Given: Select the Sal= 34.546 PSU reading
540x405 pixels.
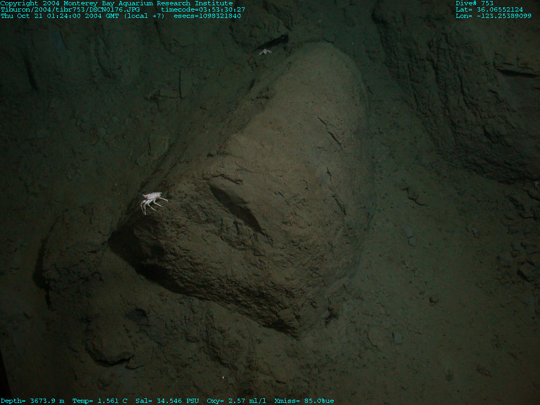Looking at the screenshot, I should pyautogui.click(x=167, y=401).
